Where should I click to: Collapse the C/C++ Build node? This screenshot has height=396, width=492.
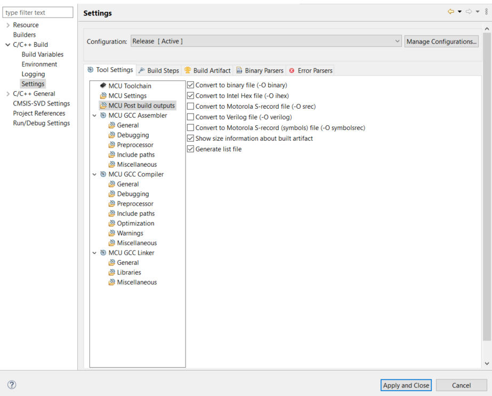coord(8,45)
